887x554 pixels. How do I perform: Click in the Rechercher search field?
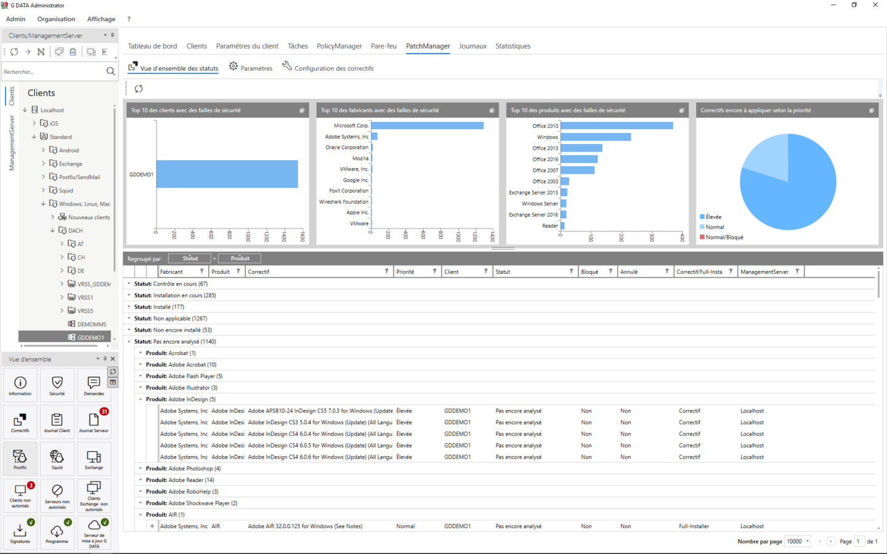[x=54, y=71]
